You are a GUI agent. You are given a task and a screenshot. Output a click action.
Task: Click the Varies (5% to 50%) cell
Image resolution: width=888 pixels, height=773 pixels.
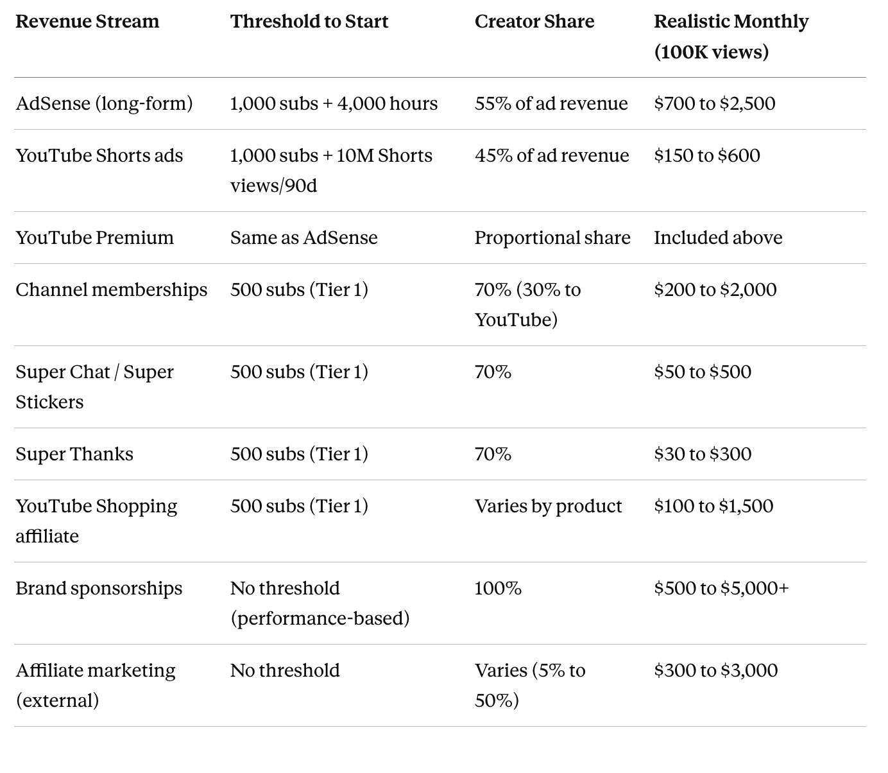coord(530,685)
